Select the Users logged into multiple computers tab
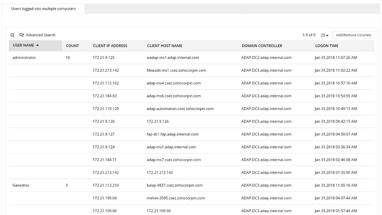 click(43, 9)
